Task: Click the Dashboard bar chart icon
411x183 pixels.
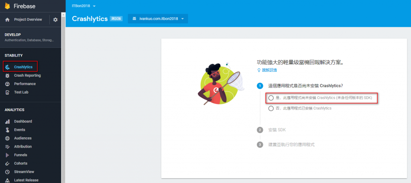Action: [x=7, y=121]
